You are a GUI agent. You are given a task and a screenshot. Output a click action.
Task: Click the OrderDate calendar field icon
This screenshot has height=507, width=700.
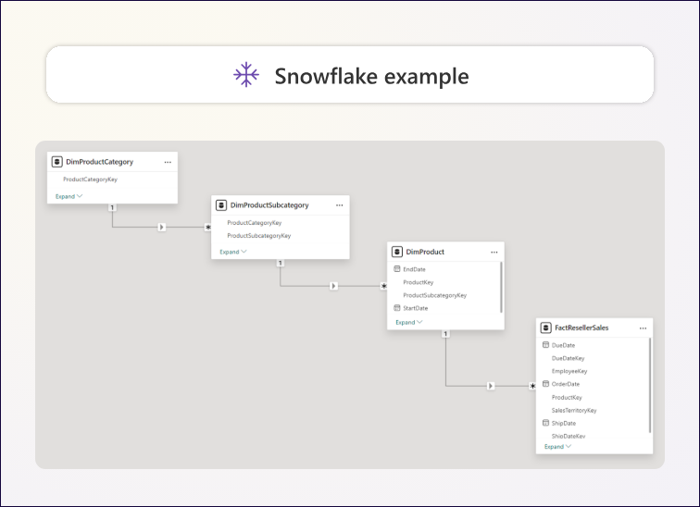point(545,384)
